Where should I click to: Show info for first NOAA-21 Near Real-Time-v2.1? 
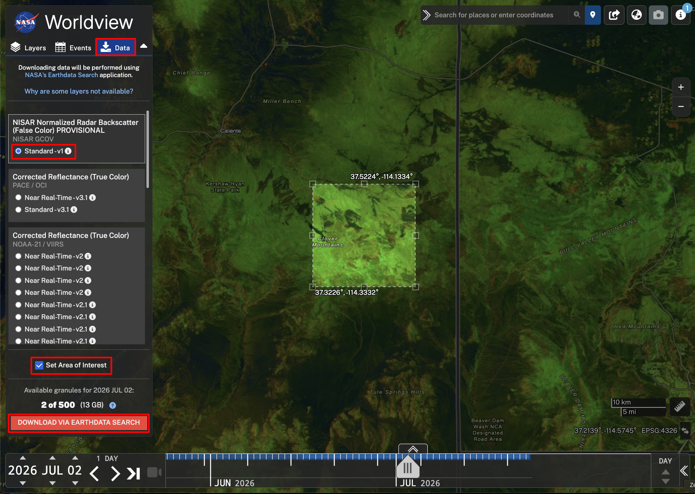point(93,305)
